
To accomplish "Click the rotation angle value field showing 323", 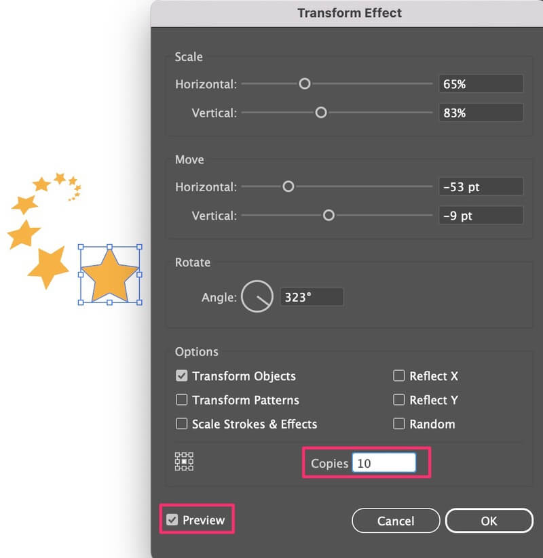I will pyautogui.click(x=312, y=296).
